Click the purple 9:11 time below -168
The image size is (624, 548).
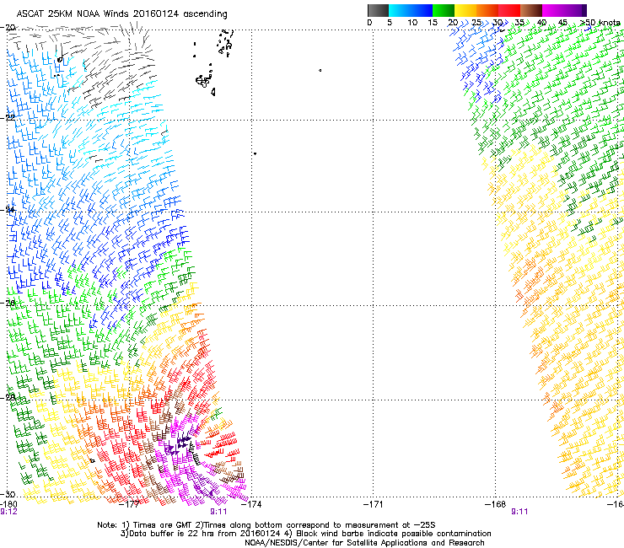tap(519, 512)
